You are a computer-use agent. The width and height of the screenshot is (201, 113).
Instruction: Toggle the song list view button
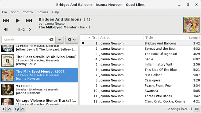(x=196, y=109)
